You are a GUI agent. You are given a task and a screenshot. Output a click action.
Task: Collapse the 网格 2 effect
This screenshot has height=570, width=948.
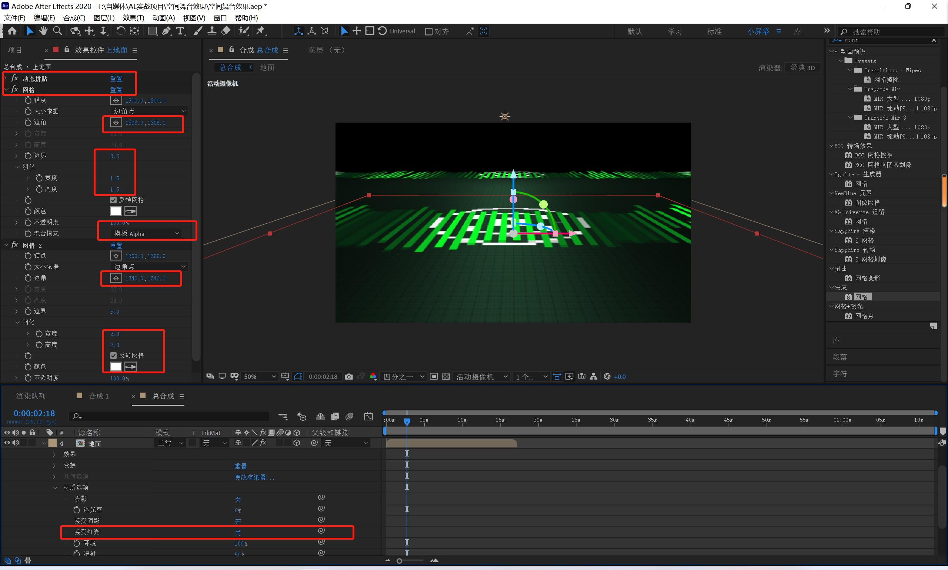6,245
